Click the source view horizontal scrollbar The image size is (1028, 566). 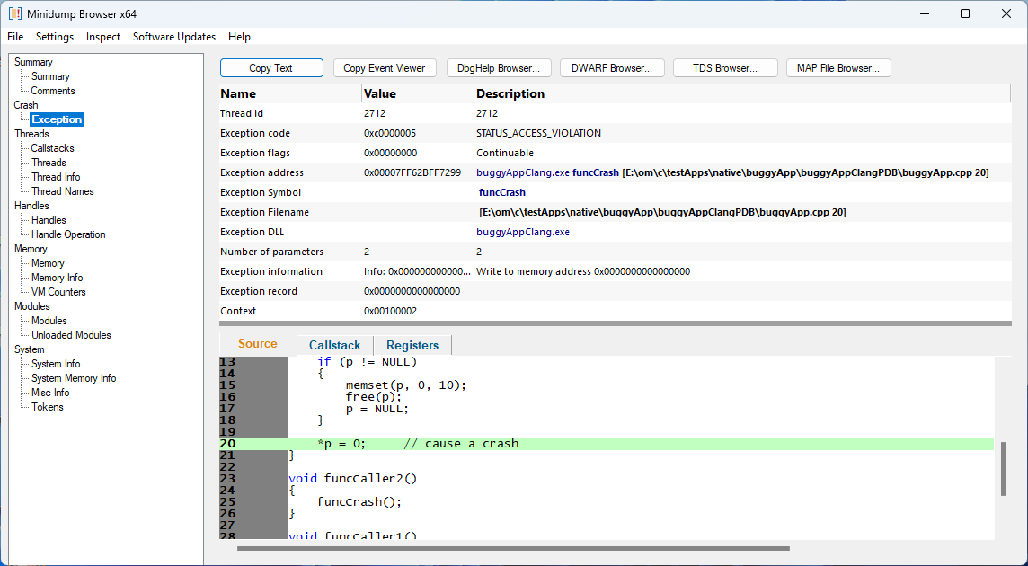tap(513, 548)
